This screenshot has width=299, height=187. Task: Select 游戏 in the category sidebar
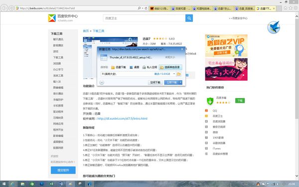(x=56, y=51)
